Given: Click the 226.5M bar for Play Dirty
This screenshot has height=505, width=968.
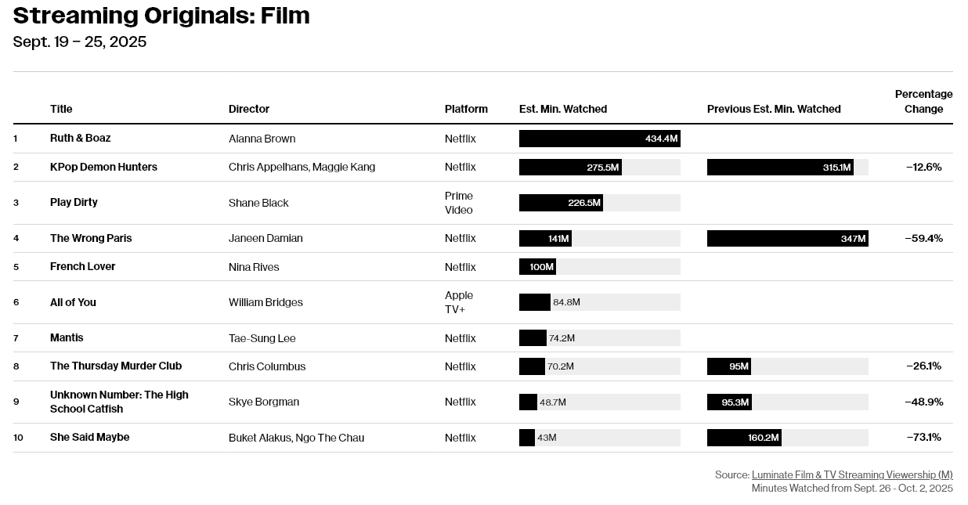Looking at the screenshot, I should point(561,203).
